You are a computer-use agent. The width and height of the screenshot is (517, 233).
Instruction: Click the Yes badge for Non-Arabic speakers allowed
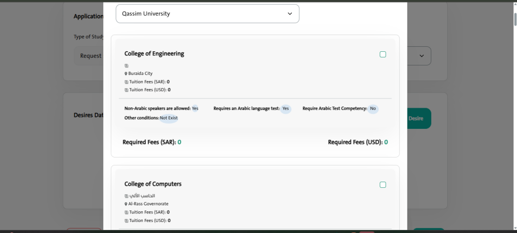[195, 109]
